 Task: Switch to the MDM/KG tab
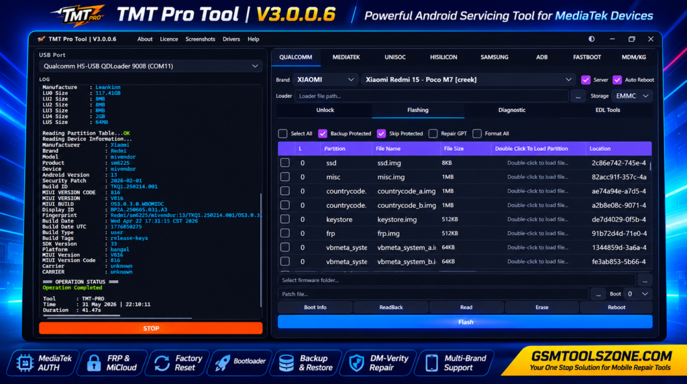pyautogui.click(x=633, y=58)
